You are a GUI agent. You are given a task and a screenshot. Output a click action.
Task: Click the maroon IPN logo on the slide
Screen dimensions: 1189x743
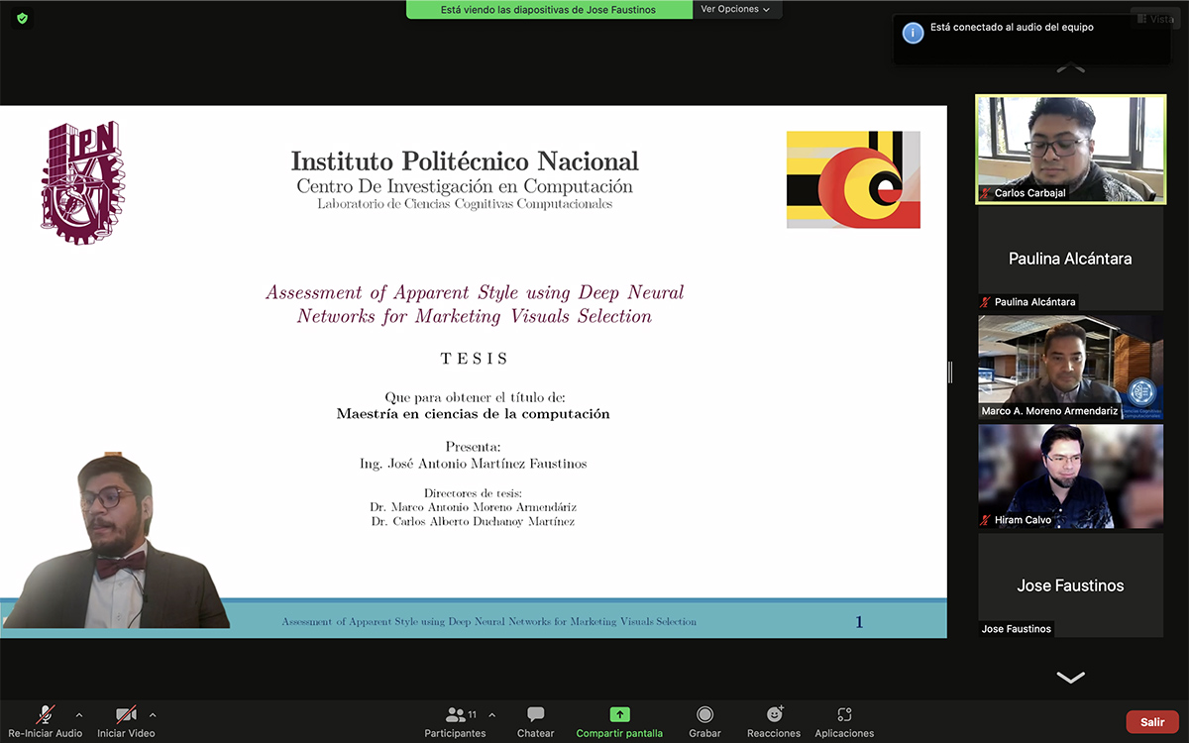point(83,183)
